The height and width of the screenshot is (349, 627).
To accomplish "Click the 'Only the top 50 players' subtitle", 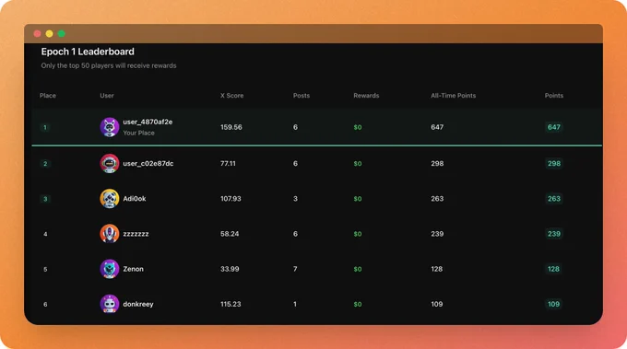I will pyautogui.click(x=109, y=65).
